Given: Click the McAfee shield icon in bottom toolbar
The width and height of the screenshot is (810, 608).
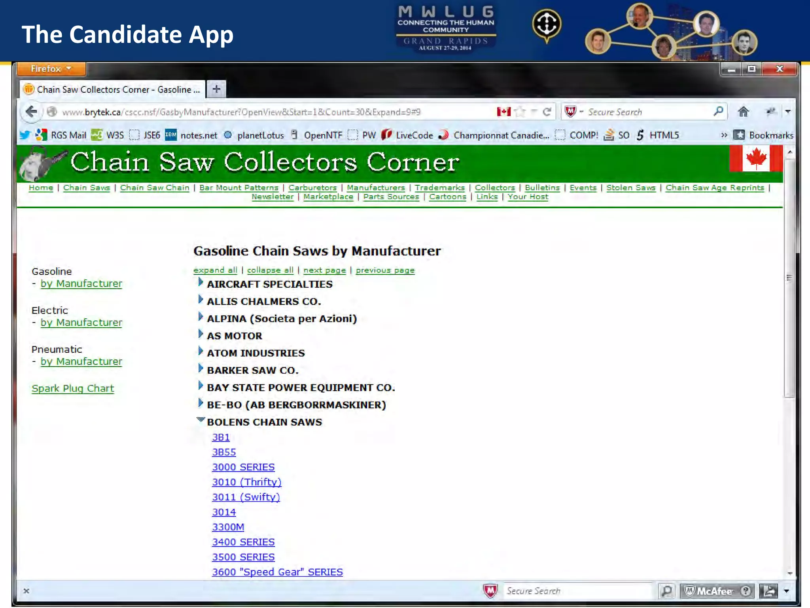Looking at the screenshot, I should [490, 591].
